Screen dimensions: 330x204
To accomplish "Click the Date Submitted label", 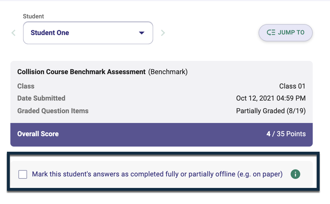I will (x=41, y=98).
